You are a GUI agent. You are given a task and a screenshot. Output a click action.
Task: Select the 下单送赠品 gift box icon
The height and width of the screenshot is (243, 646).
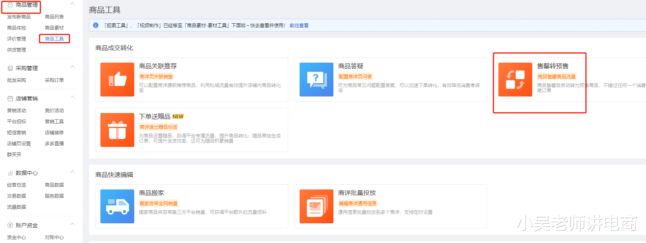point(117,130)
